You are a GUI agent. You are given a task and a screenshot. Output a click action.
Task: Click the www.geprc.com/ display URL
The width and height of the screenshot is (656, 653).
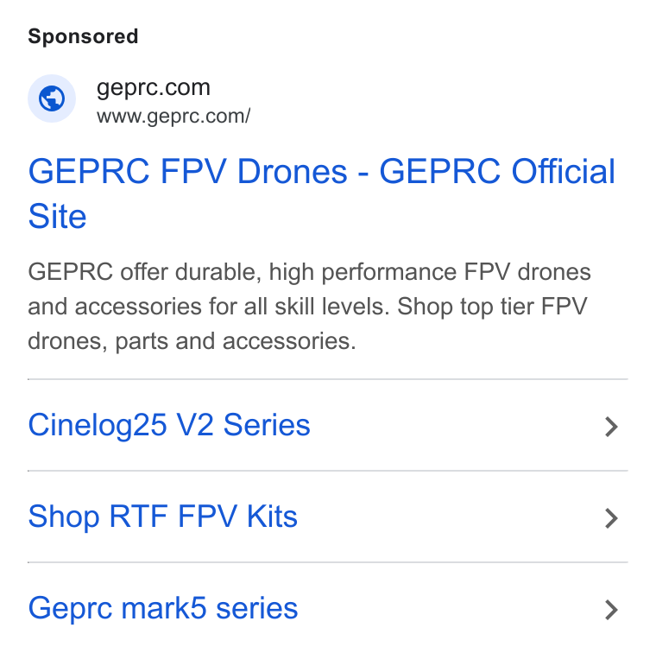pyautogui.click(x=173, y=117)
